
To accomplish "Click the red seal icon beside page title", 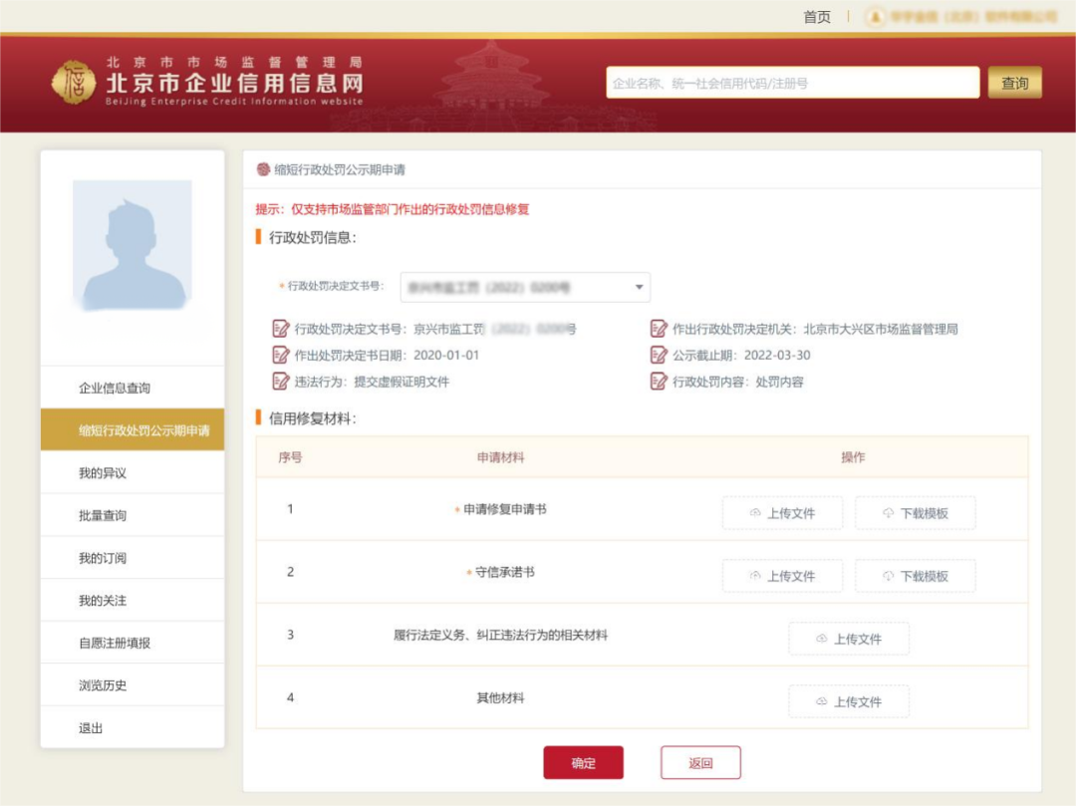I will tap(263, 170).
